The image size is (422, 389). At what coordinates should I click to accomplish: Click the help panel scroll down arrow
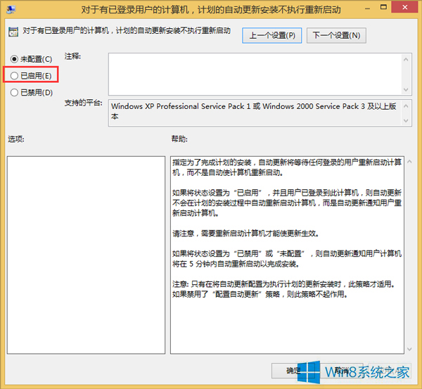(409, 349)
